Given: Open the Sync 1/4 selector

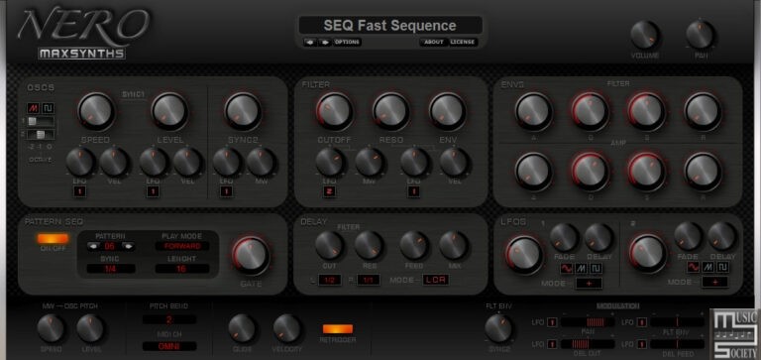Looking at the screenshot, I should [x=111, y=269].
